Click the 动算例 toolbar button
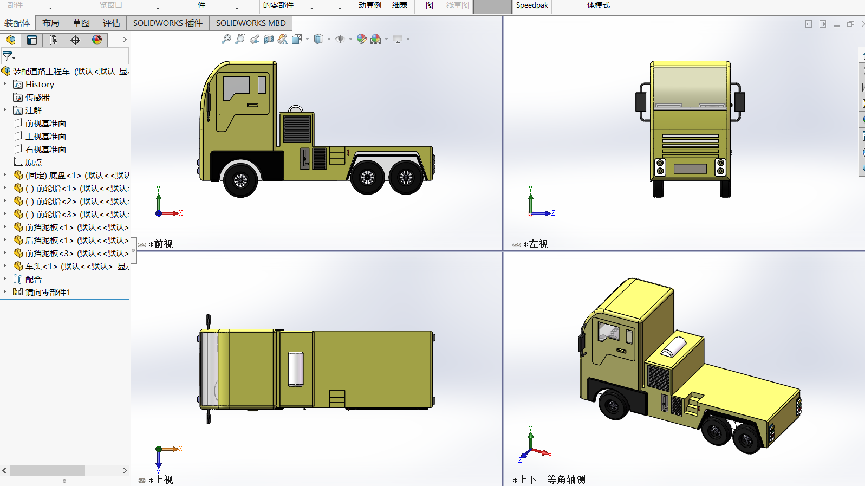 370,5
